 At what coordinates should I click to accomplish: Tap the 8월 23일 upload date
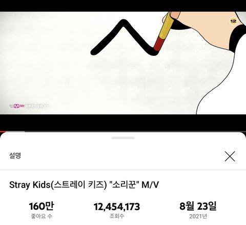coord(198,206)
